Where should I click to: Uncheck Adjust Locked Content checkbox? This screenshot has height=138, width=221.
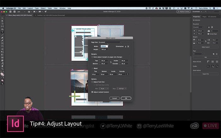(92, 92)
